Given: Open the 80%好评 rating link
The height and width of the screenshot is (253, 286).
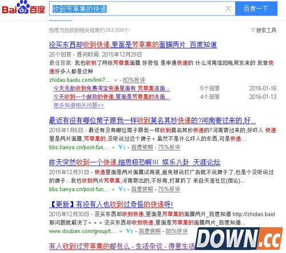Looking at the screenshot, I should [134, 80].
